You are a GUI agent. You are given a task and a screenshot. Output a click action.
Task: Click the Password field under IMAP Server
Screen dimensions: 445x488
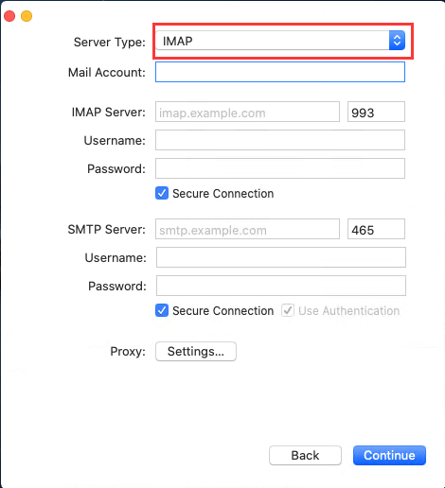(x=280, y=168)
